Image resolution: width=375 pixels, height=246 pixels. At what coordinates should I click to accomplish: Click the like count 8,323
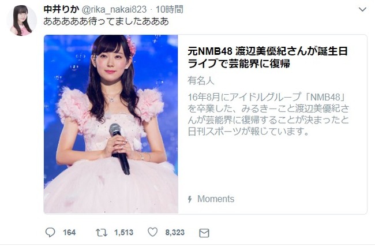point(175,232)
